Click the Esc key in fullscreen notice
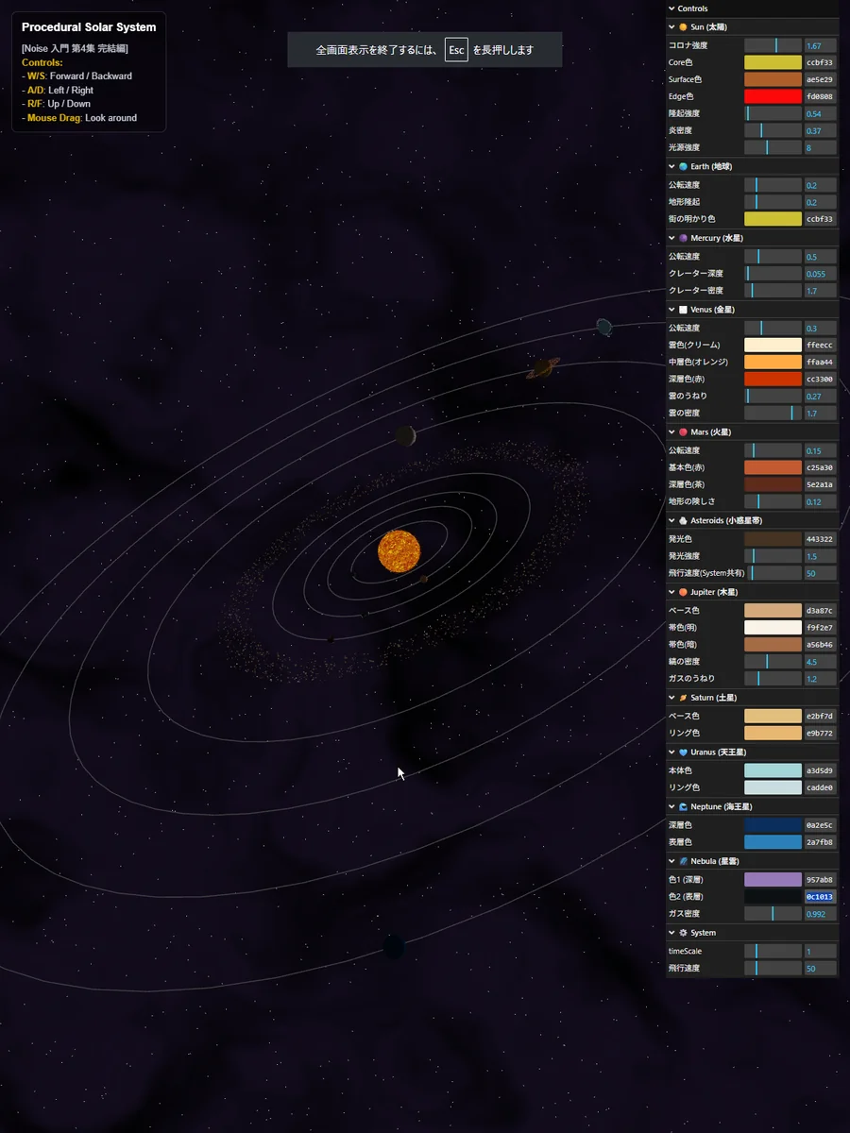The width and height of the screenshot is (850, 1133). (456, 50)
